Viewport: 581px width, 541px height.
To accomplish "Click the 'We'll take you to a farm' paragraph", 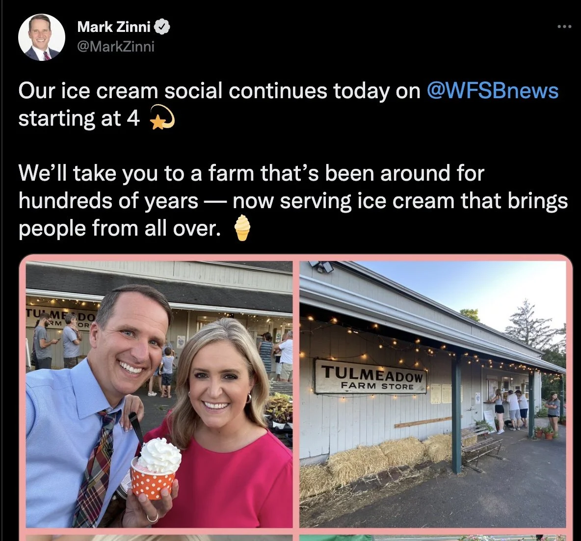I will [x=293, y=201].
